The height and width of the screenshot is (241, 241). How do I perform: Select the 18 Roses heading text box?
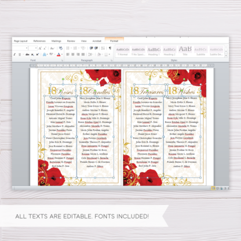coord(63,90)
